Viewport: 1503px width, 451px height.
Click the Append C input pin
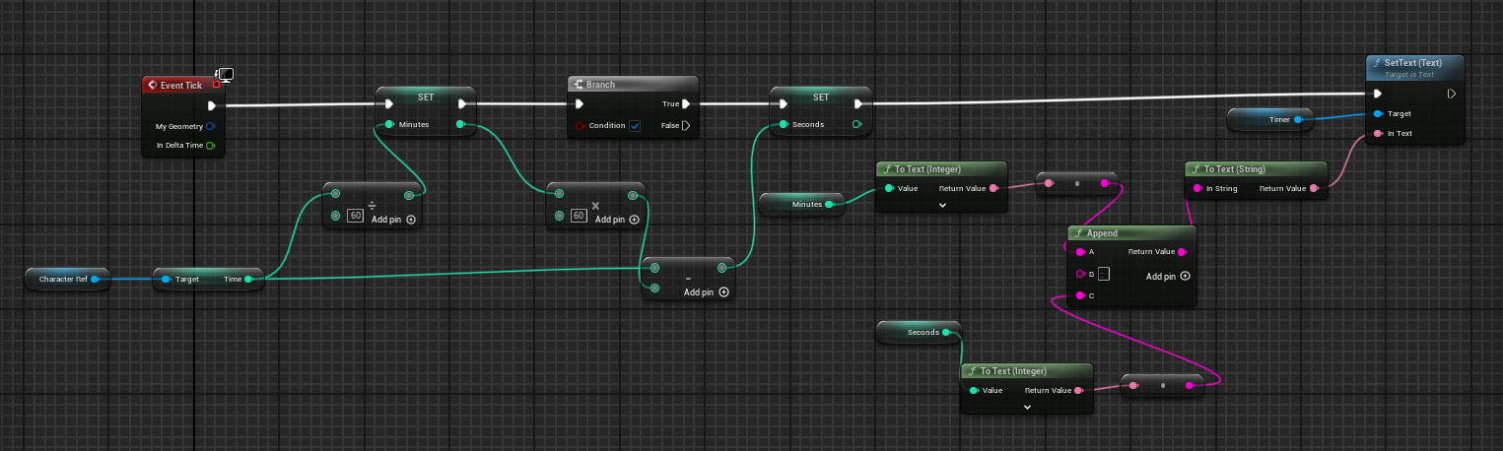[x=1080, y=295]
